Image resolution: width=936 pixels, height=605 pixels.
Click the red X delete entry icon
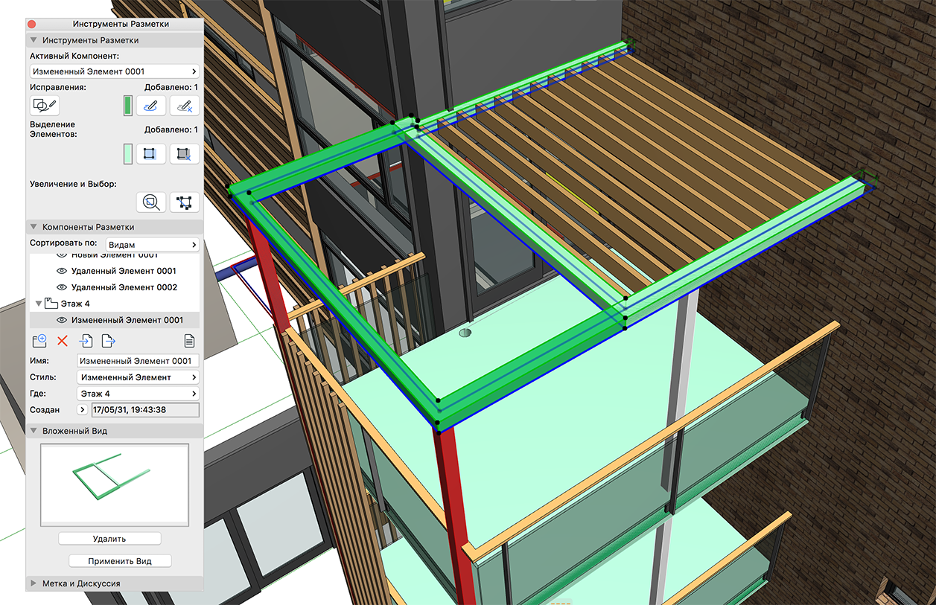(x=63, y=341)
